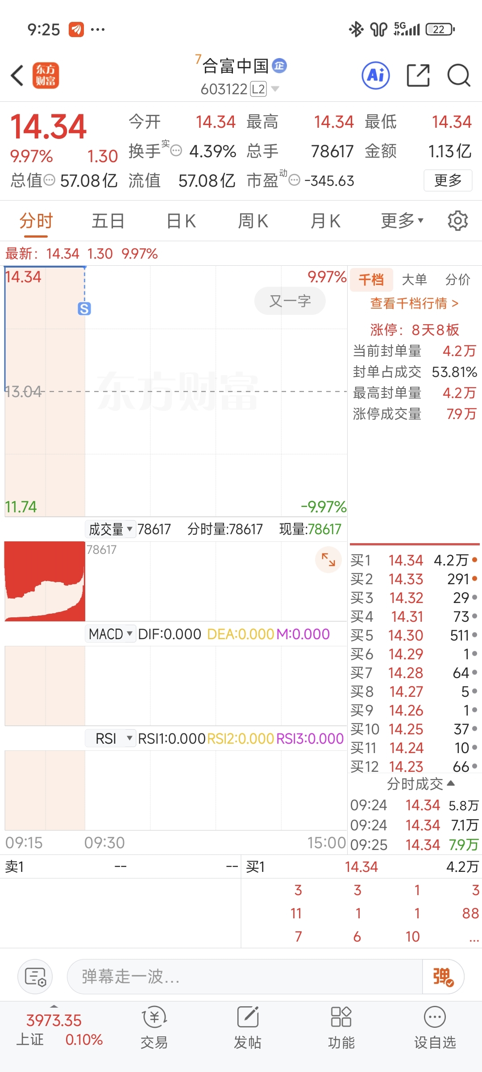Tap the queue order value 88
482x1072 pixels.
(x=470, y=913)
